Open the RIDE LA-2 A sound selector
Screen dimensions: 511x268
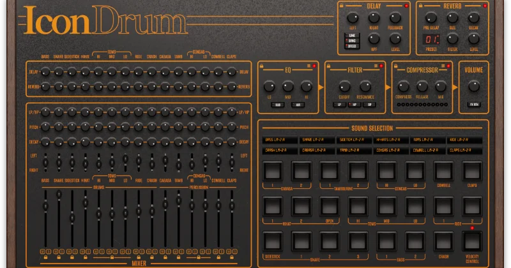pos(464,140)
